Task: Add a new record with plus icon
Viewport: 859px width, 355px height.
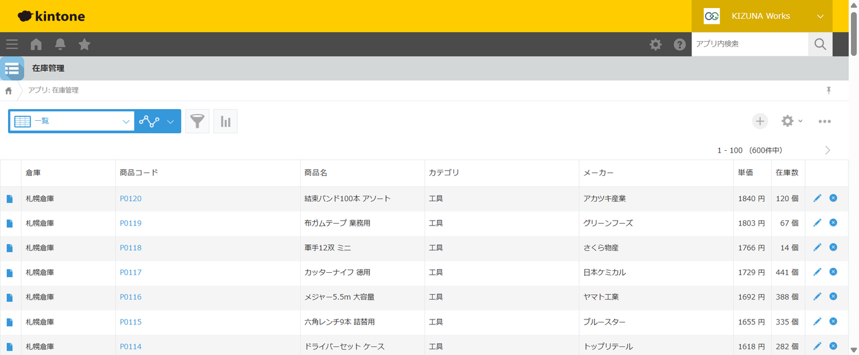Action: (760, 121)
